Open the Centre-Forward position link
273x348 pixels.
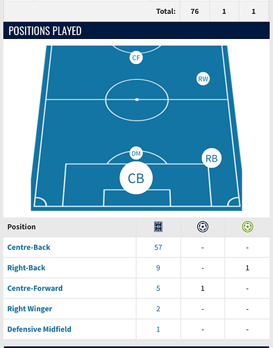35,288
